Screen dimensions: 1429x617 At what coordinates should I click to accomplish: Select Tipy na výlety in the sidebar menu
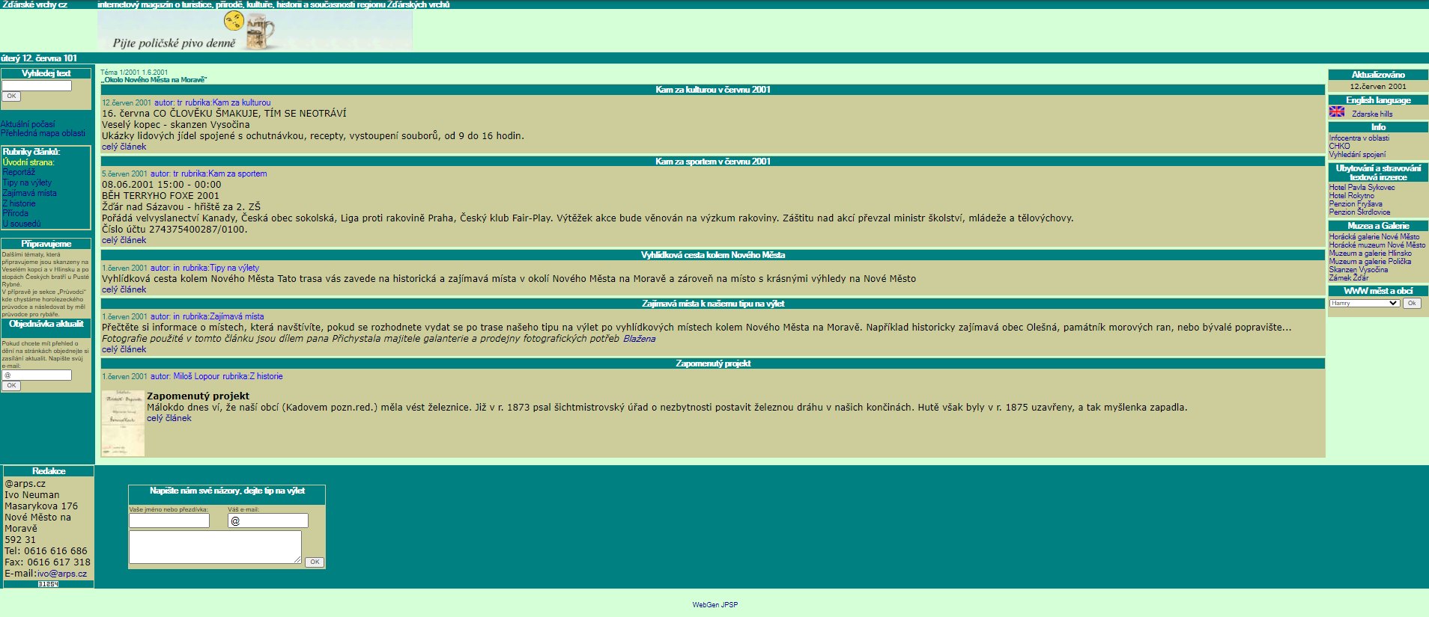click(x=27, y=182)
